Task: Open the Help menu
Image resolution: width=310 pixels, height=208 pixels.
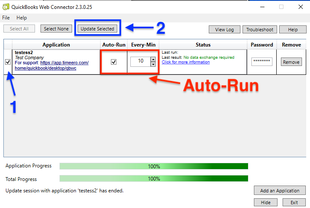Action: pos(22,18)
